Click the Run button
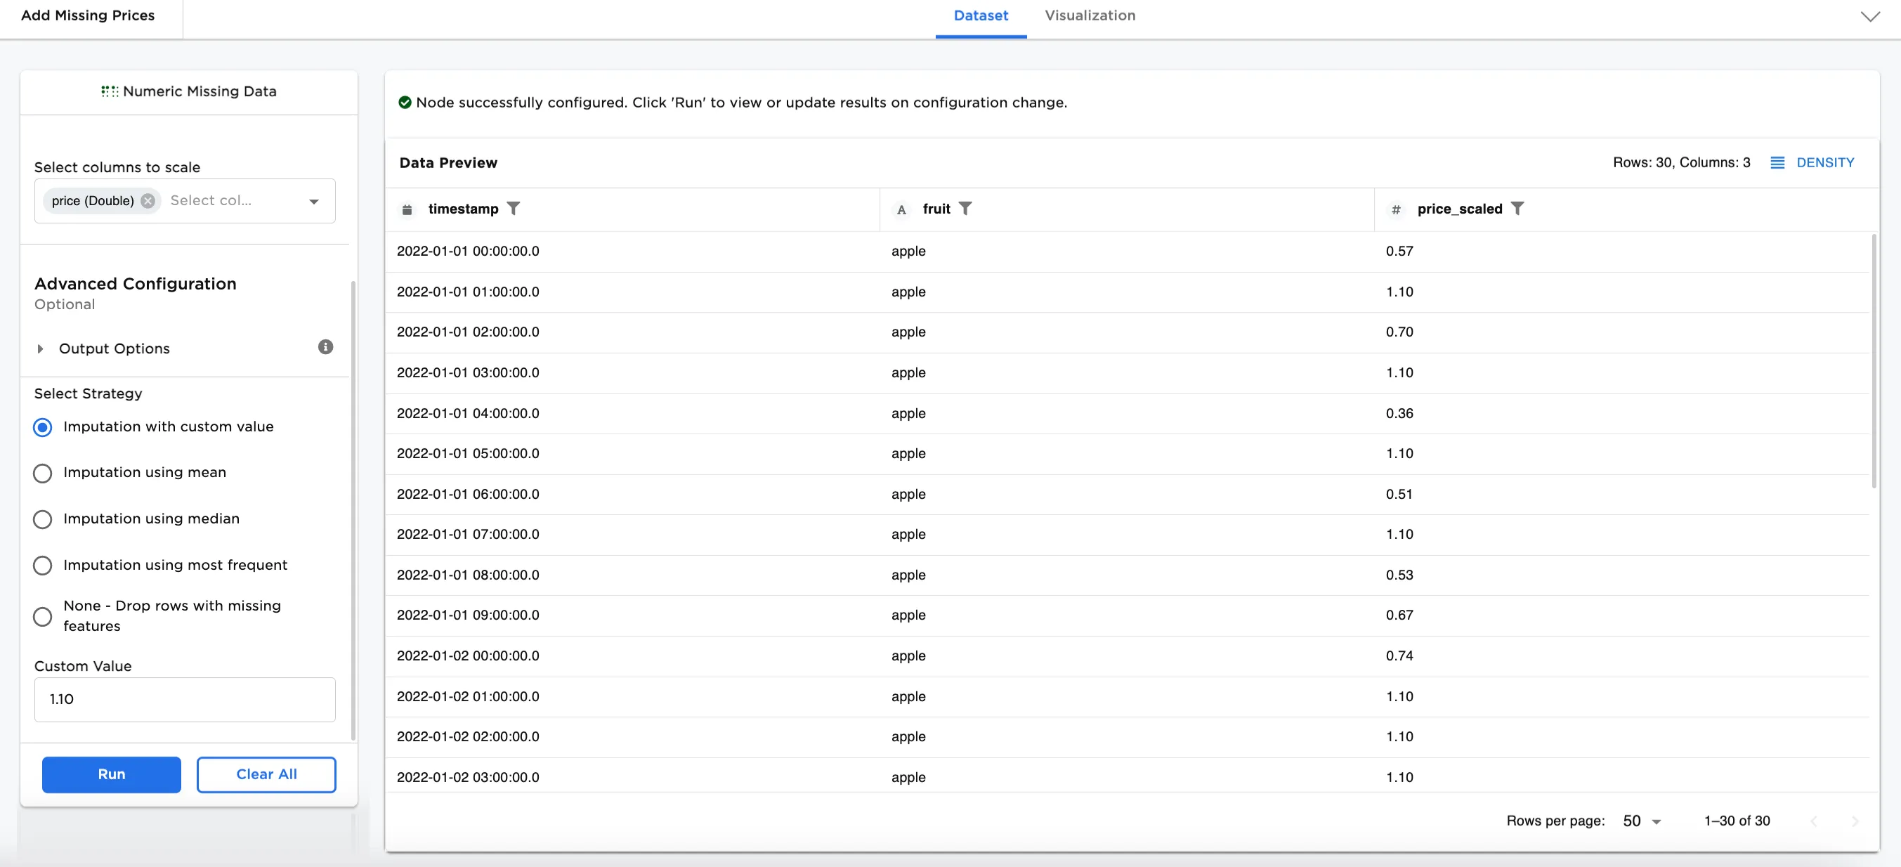Screen dimensions: 1901x867 112,774
